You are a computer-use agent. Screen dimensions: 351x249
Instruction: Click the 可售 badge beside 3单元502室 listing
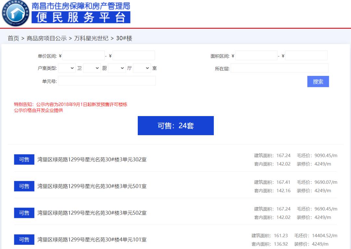coord(24,213)
